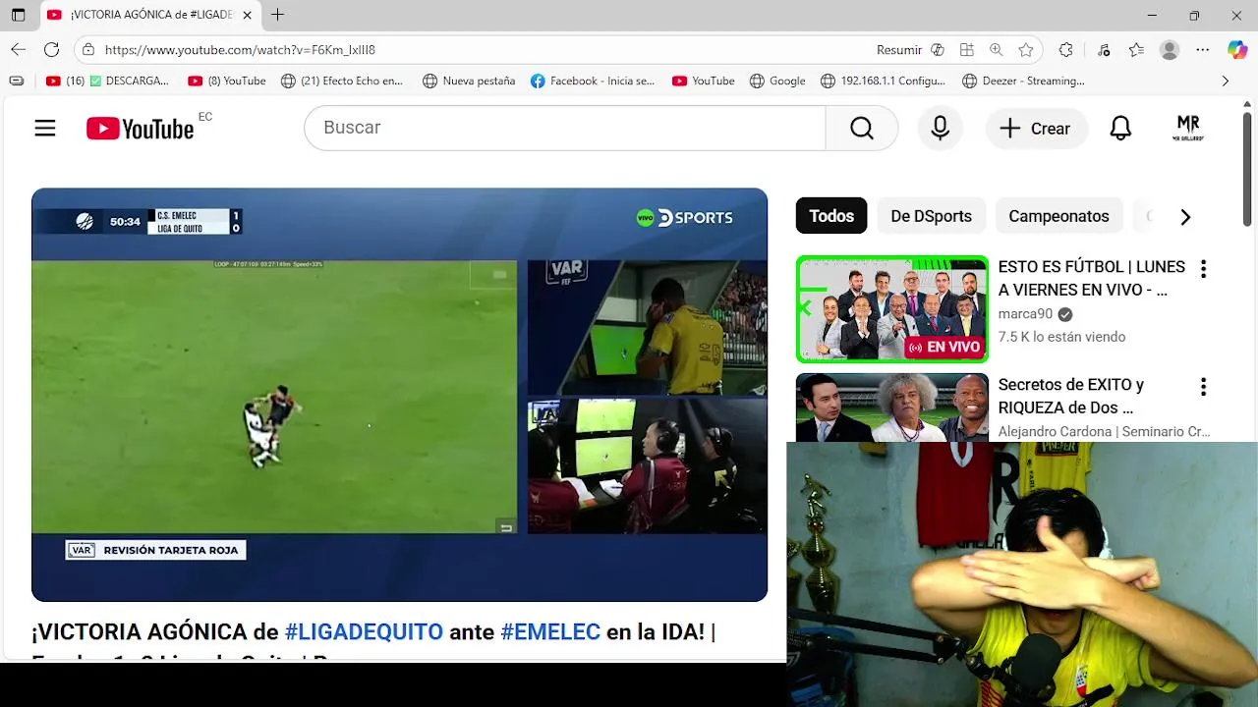Screen dimensions: 1258x707
Task: Start voice search with the microphone
Action: point(941,128)
